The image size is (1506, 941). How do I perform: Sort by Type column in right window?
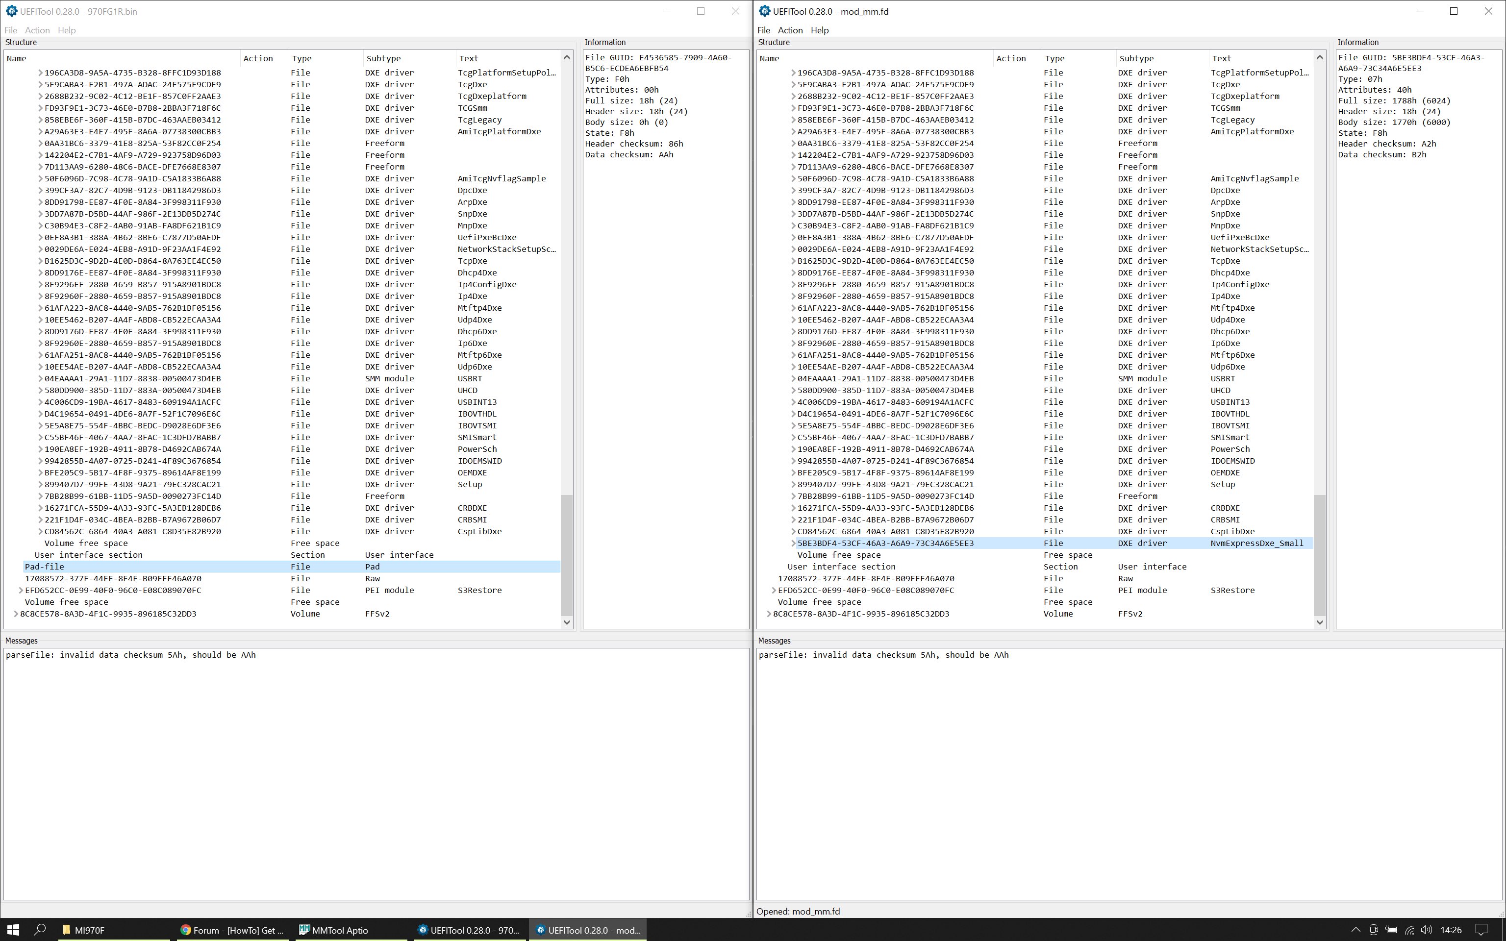coord(1079,58)
